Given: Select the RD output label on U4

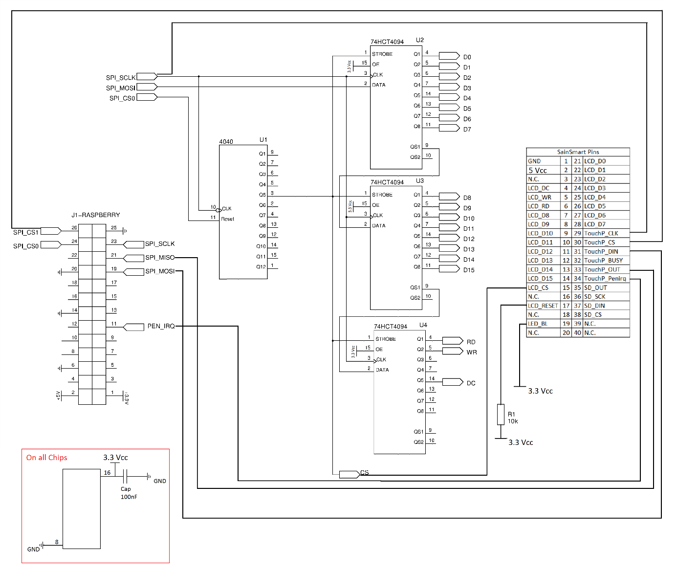Looking at the screenshot, I should 471,342.
